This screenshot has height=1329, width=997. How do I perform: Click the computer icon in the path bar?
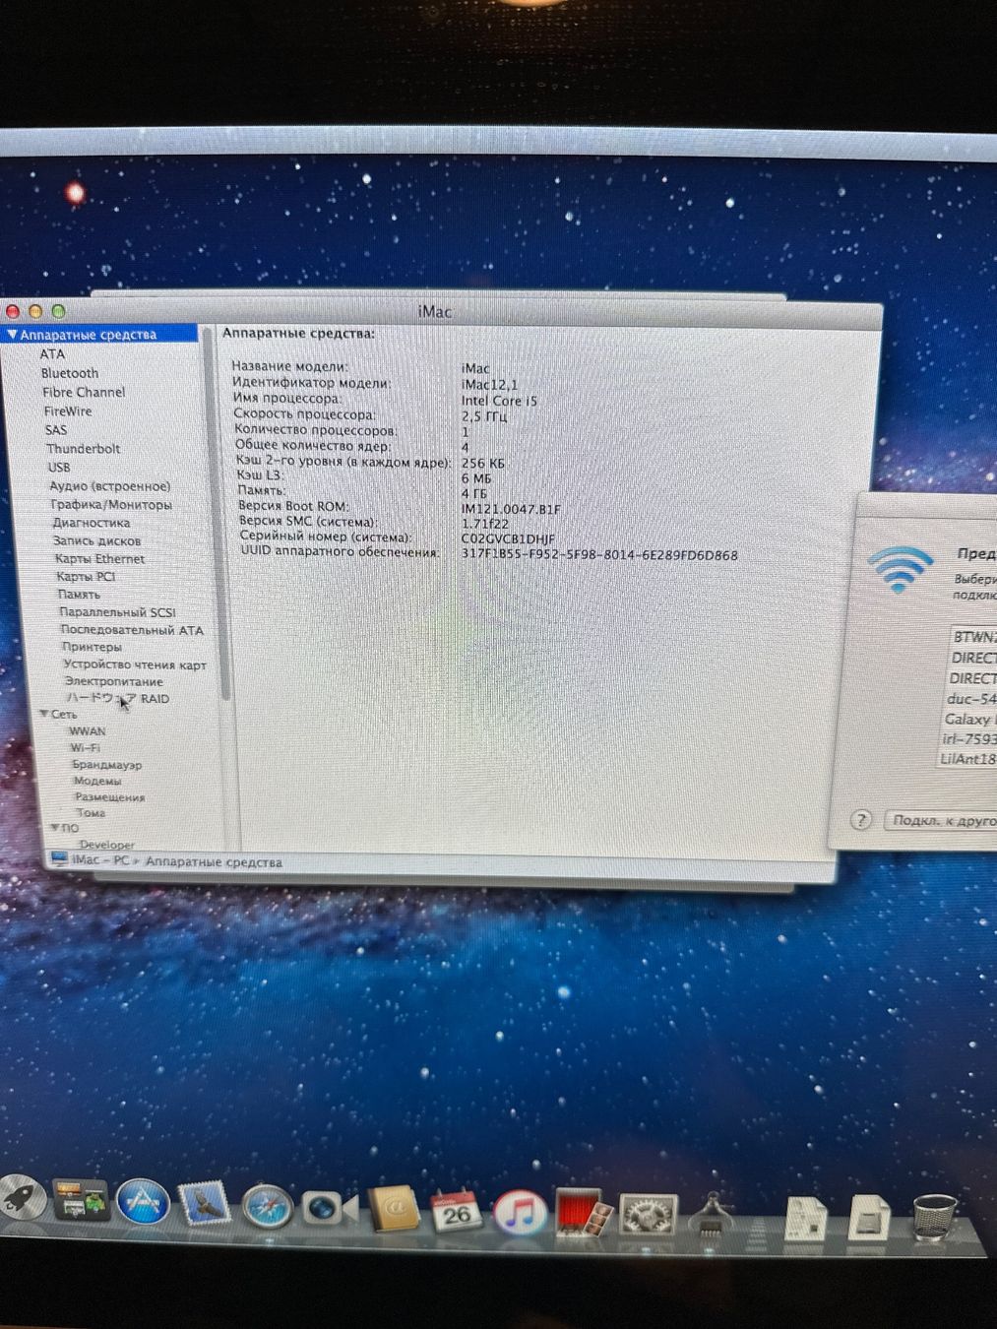60,858
